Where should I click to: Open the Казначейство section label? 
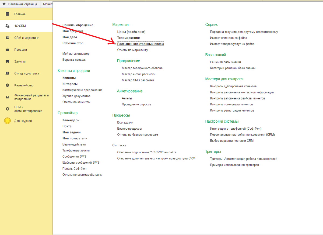click(24, 85)
